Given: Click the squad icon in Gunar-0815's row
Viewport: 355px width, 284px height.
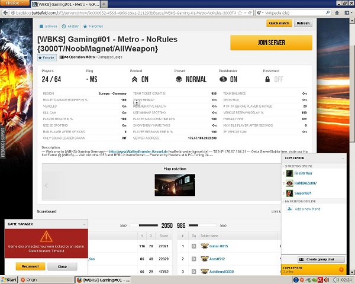Looking at the screenshot, I should click(x=194, y=246).
